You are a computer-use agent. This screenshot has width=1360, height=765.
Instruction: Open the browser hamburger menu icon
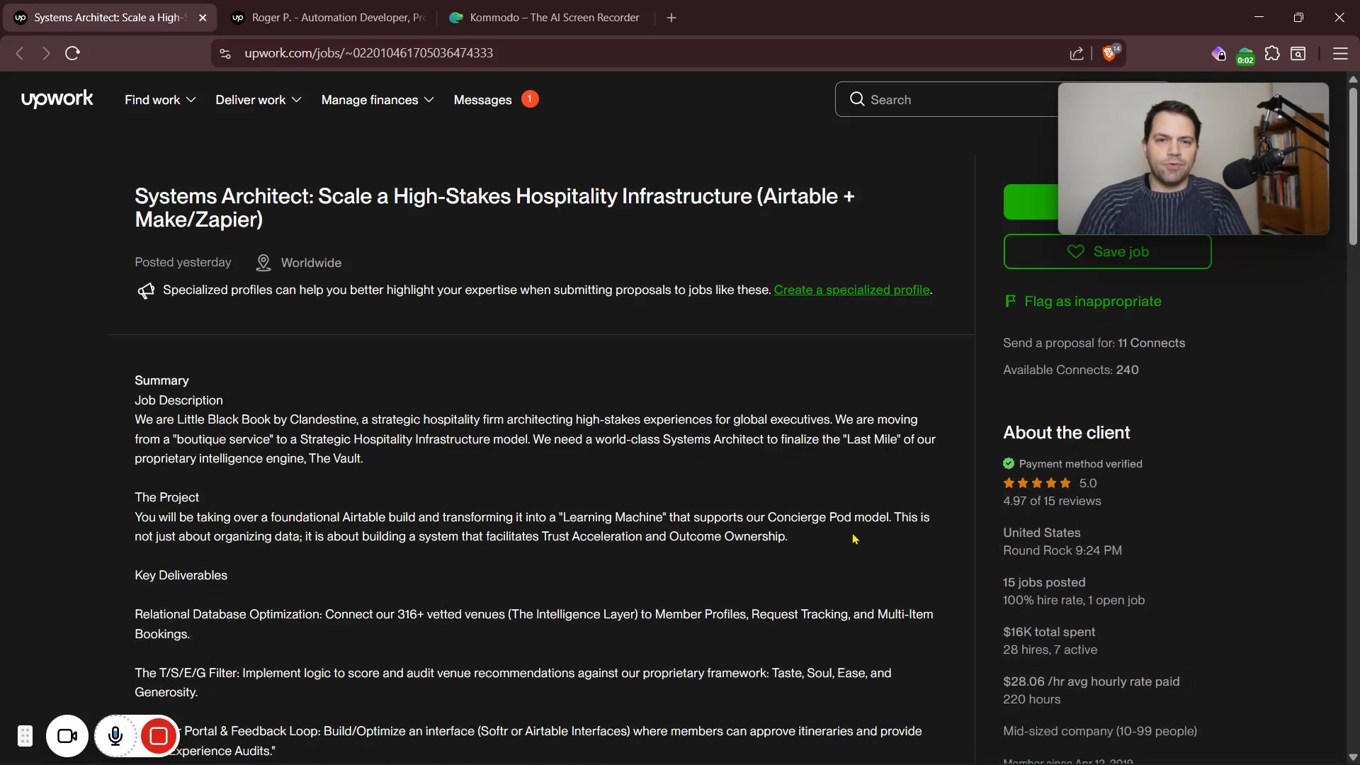[x=1340, y=53]
